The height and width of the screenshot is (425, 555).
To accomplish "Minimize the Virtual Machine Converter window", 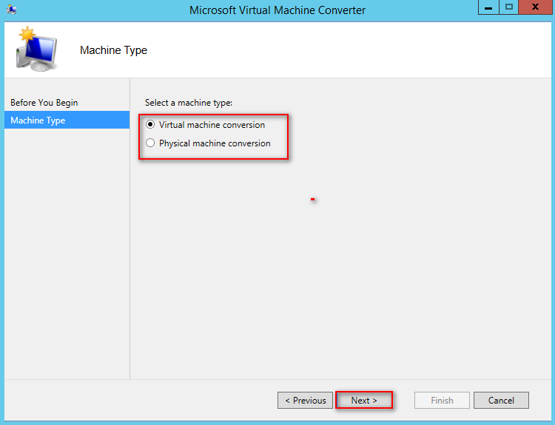I will coord(488,7).
